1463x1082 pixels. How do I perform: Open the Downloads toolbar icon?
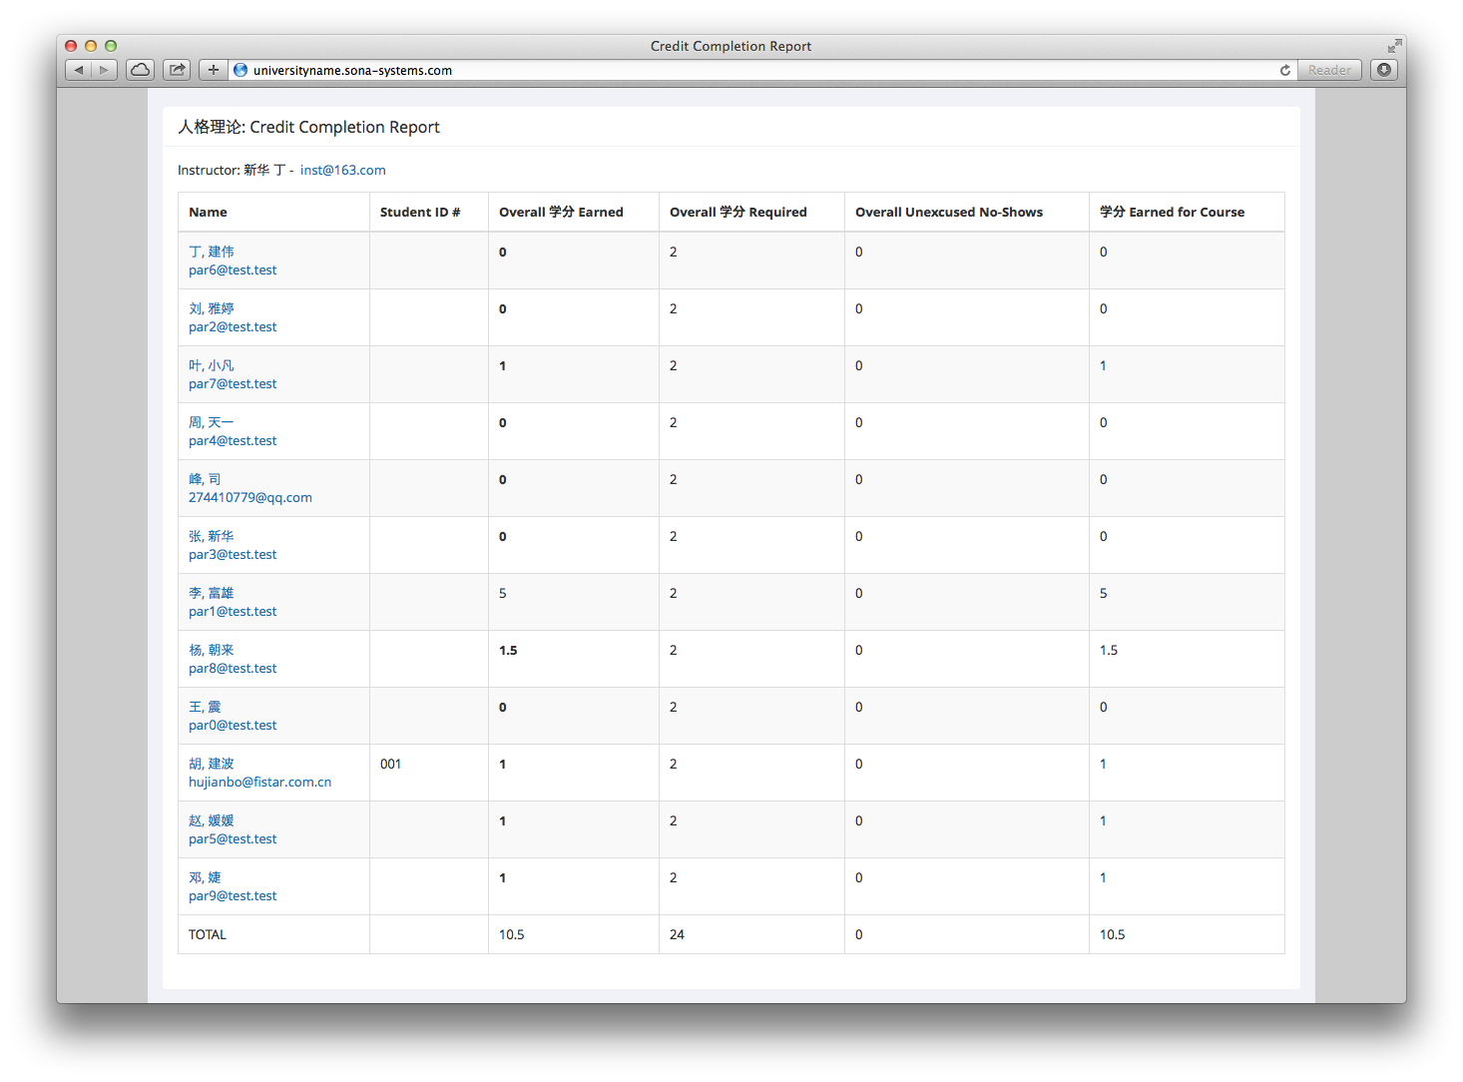(1384, 70)
